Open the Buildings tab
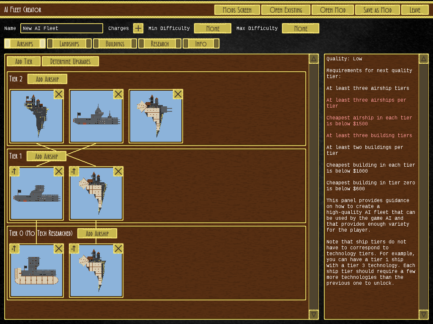The image size is (433, 324). click(115, 43)
